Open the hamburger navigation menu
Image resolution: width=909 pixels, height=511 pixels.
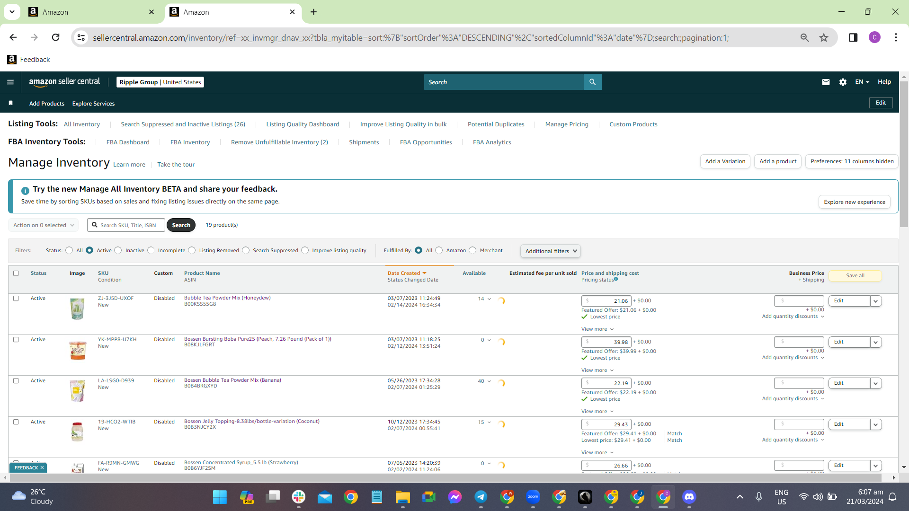[10, 82]
